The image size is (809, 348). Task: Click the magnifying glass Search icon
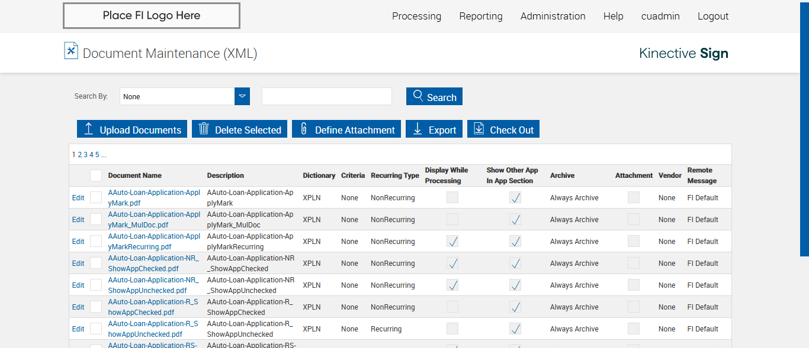click(x=418, y=96)
